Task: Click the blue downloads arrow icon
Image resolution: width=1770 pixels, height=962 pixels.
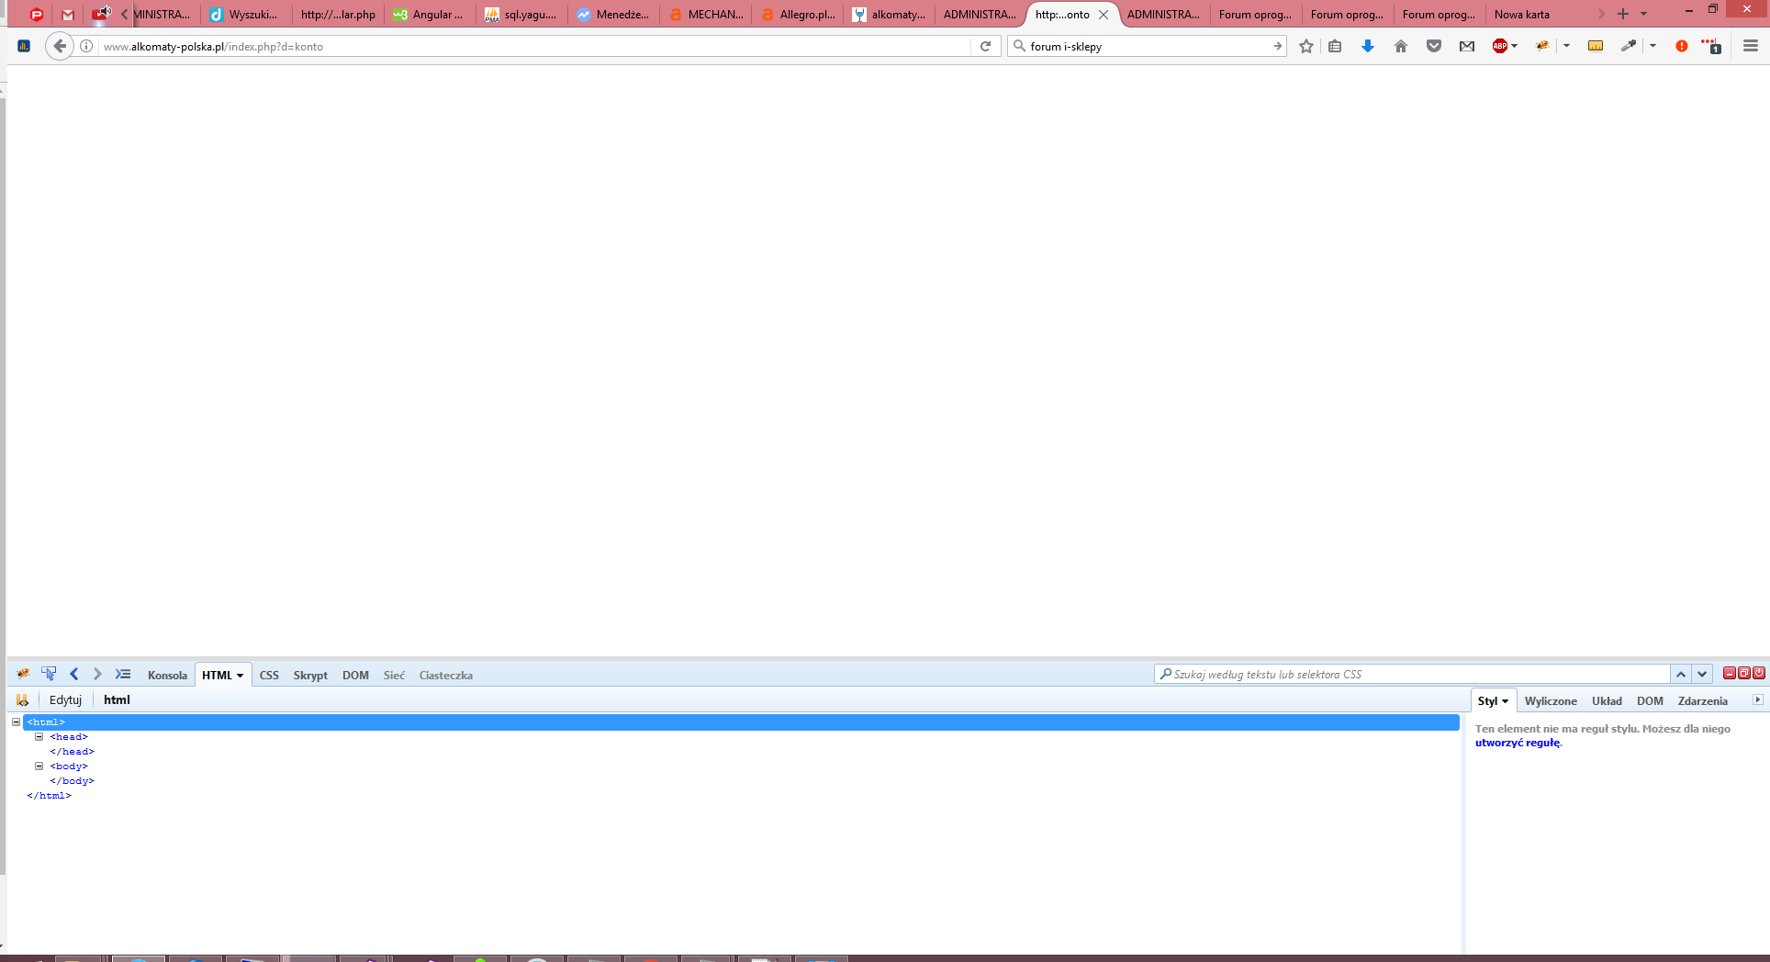Action: pyautogui.click(x=1367, y=46)
